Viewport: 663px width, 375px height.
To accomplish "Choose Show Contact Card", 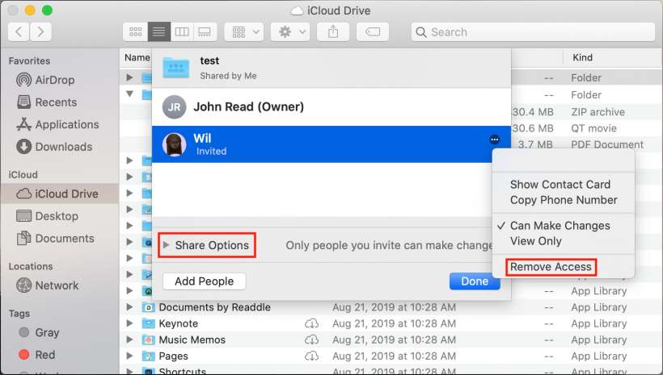I will 560,185.
